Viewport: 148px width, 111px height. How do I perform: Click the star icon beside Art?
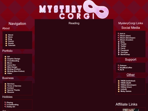click(5, 57)
